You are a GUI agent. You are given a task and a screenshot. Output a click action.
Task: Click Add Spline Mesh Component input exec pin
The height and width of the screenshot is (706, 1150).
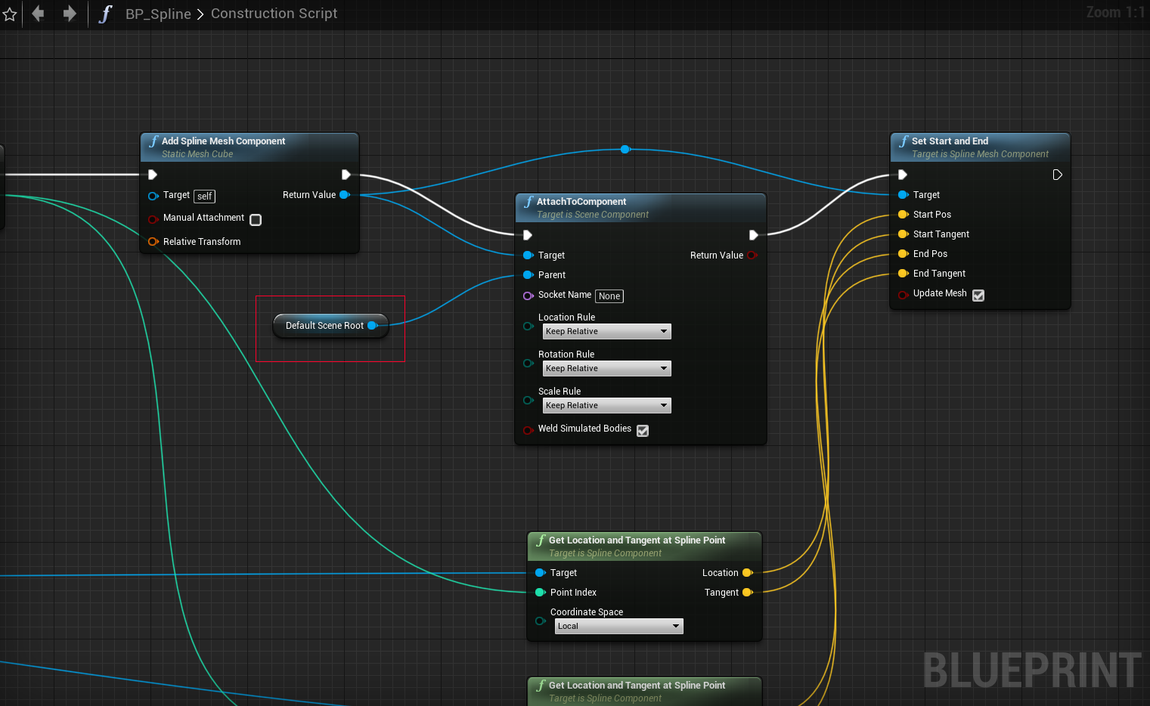point(153,175)
